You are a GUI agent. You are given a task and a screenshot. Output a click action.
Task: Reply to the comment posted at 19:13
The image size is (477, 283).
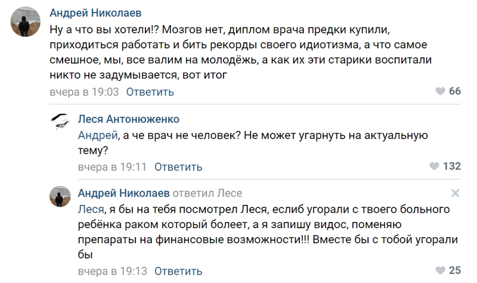(x=178, y=271)
